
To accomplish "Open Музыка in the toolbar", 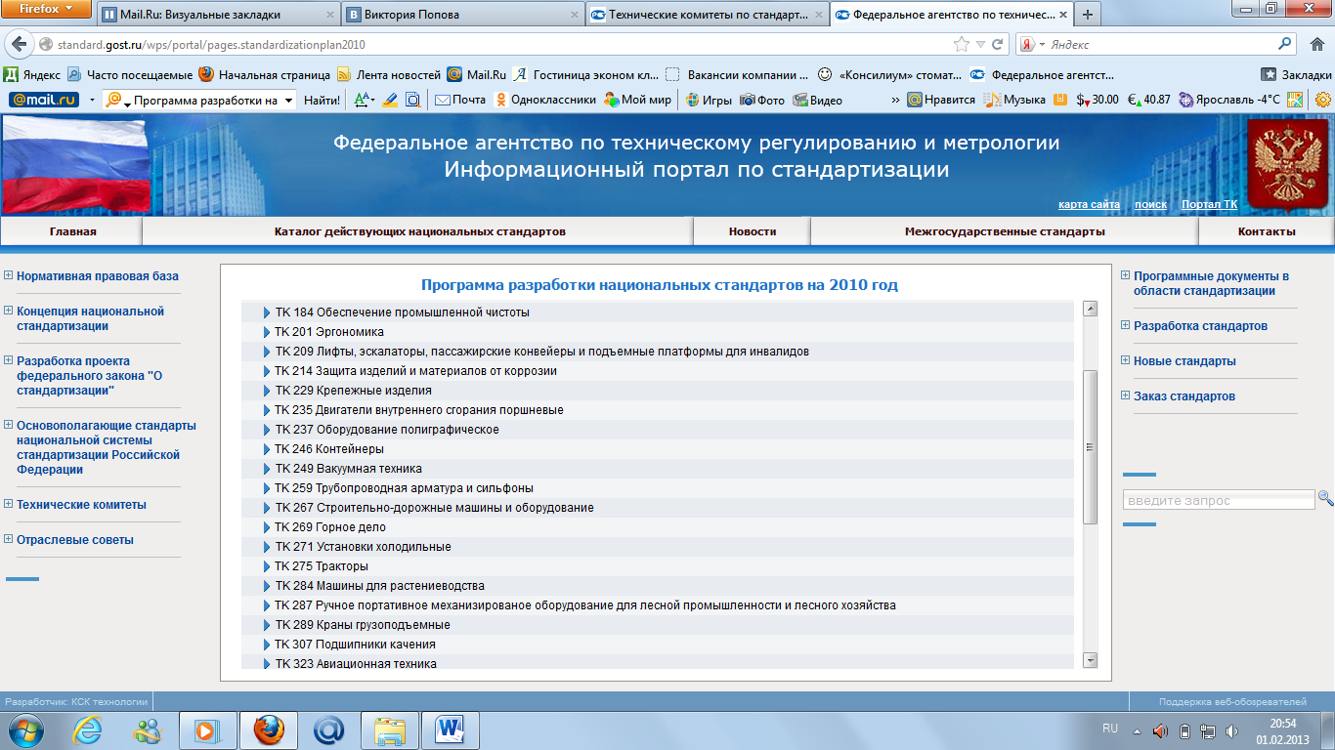I will [x=1014, y=100].
